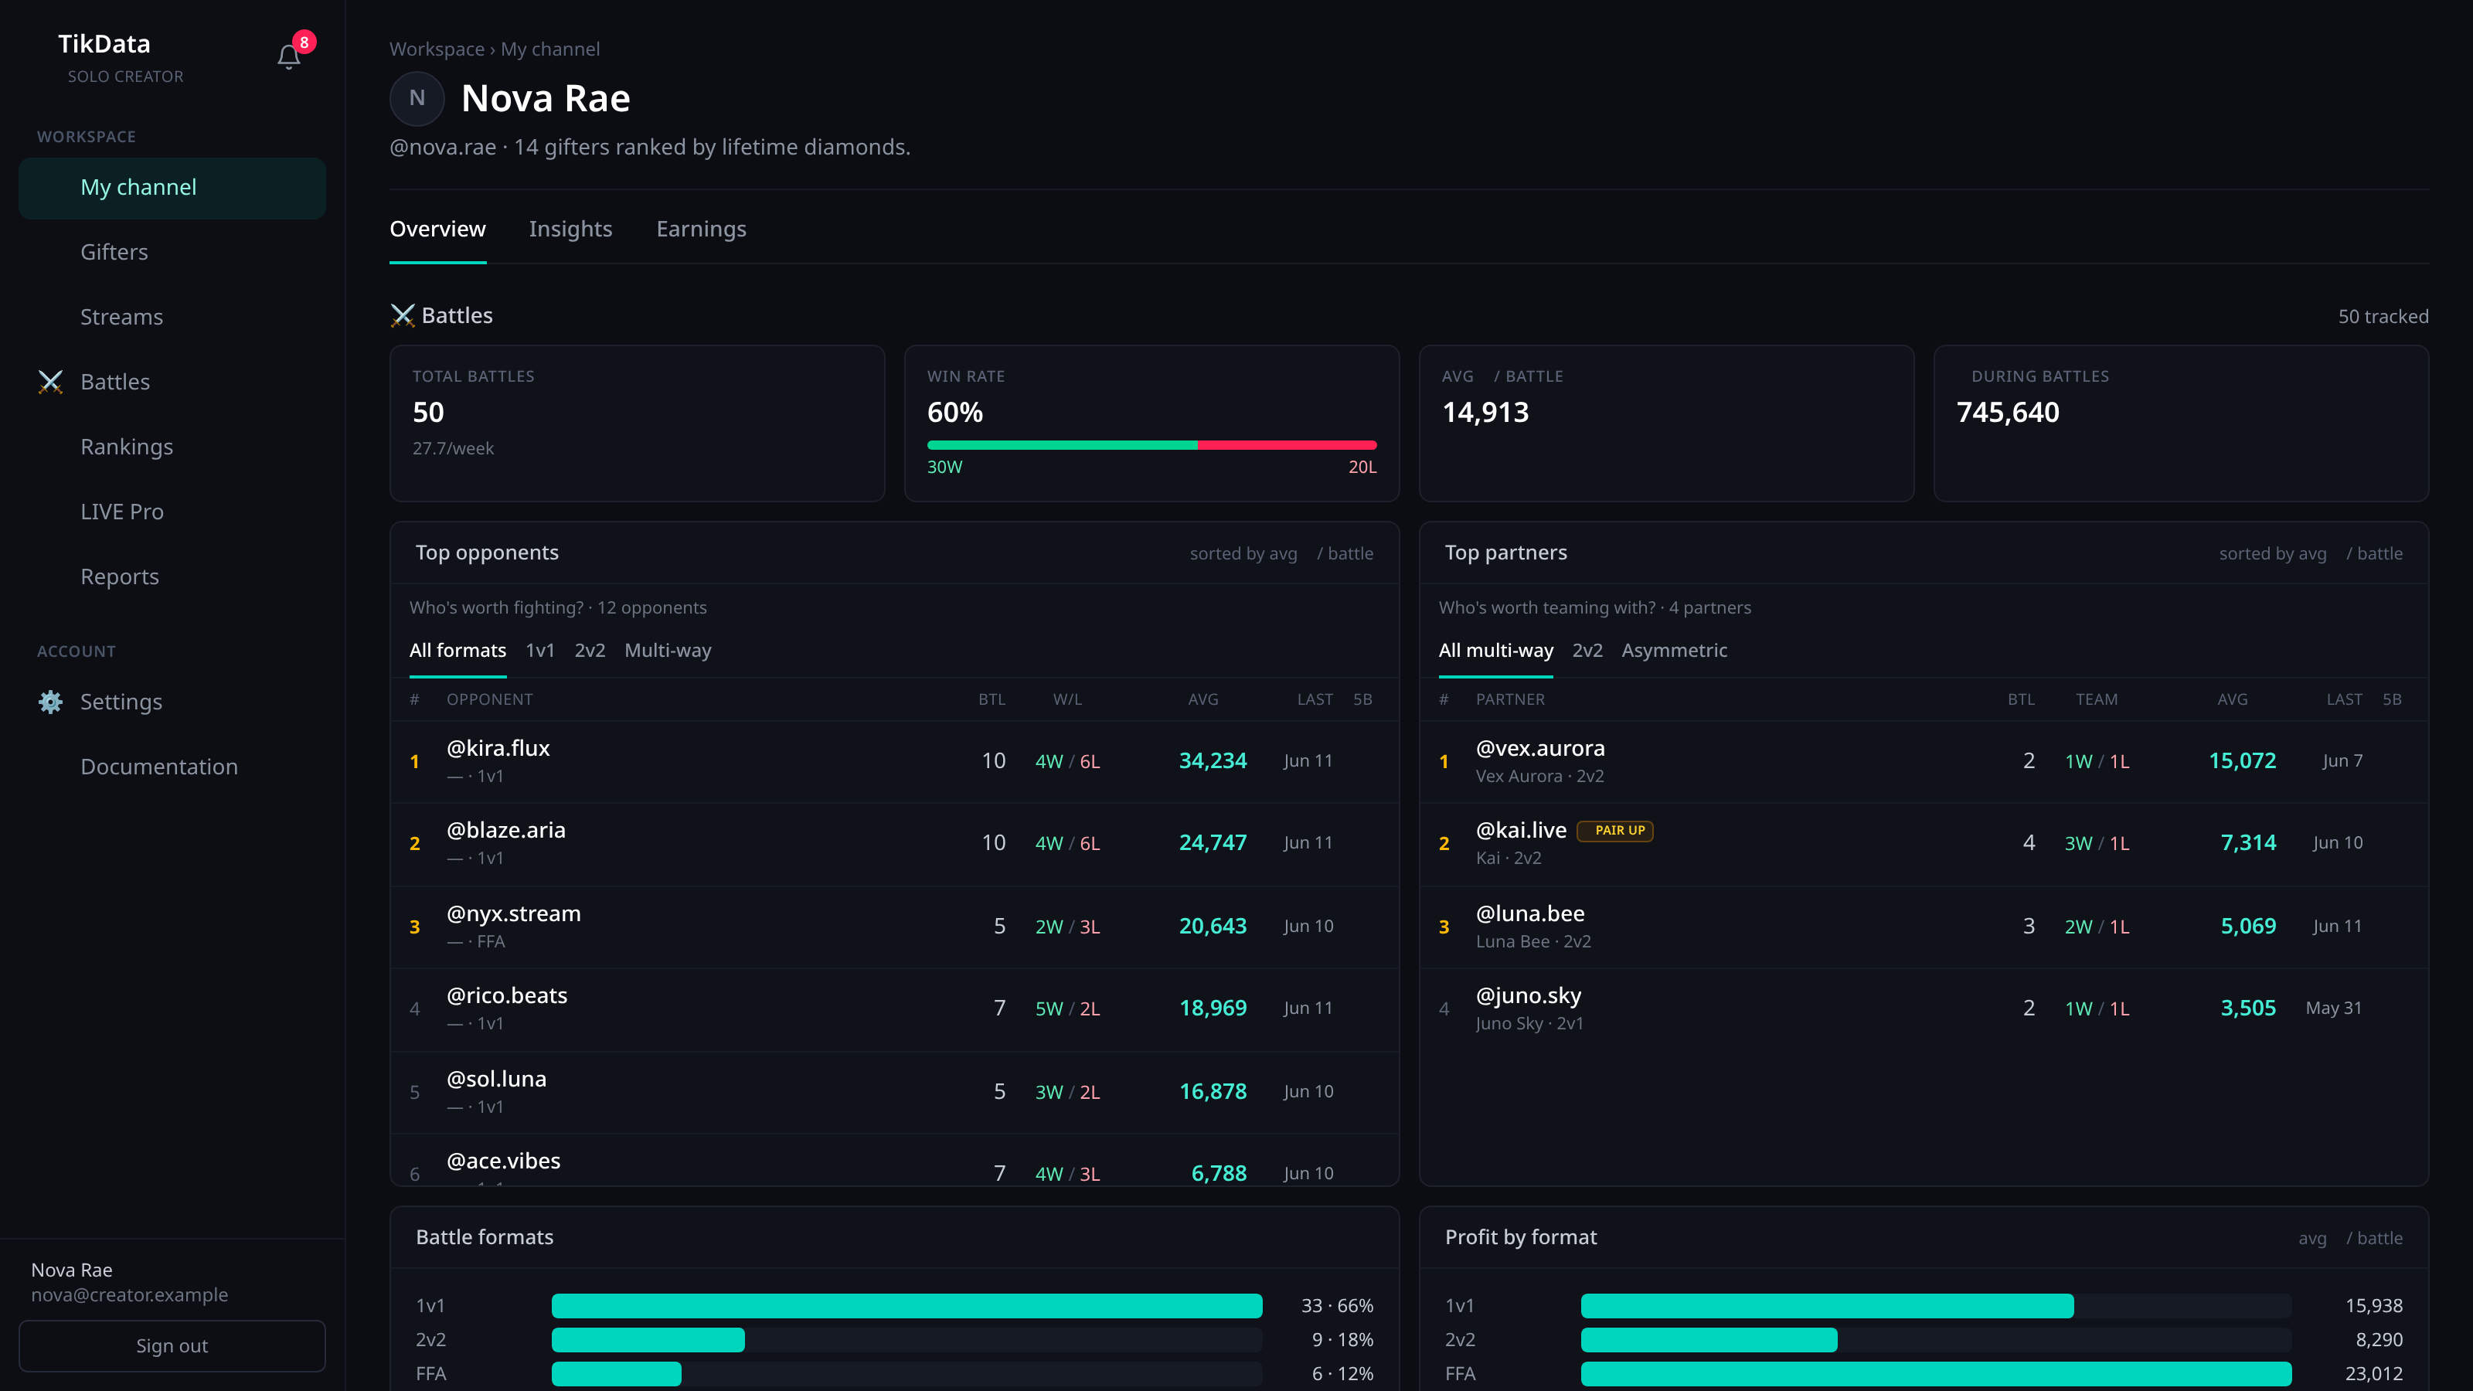
Task: Sort opponents by BTL column header
Action: pos(992,700)
